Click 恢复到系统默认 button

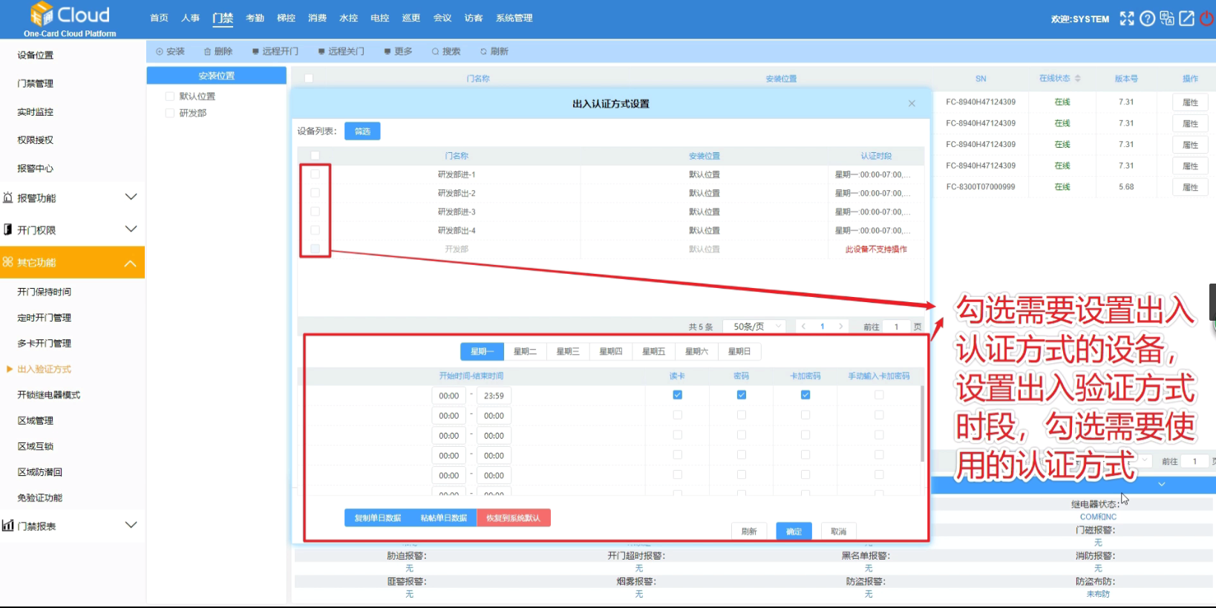[x=514, y=518]
